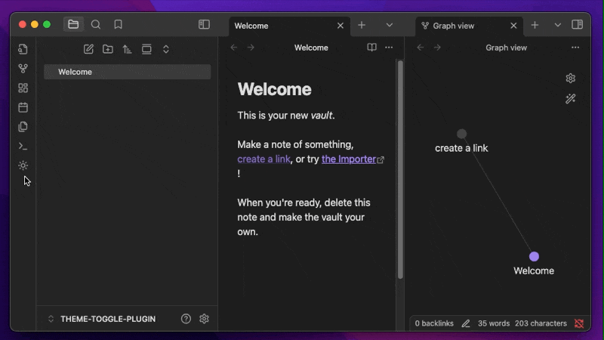Screen dimensions: 604x340
Task: Start graph timelapse animation wand icon
Action: coord(571,99)
